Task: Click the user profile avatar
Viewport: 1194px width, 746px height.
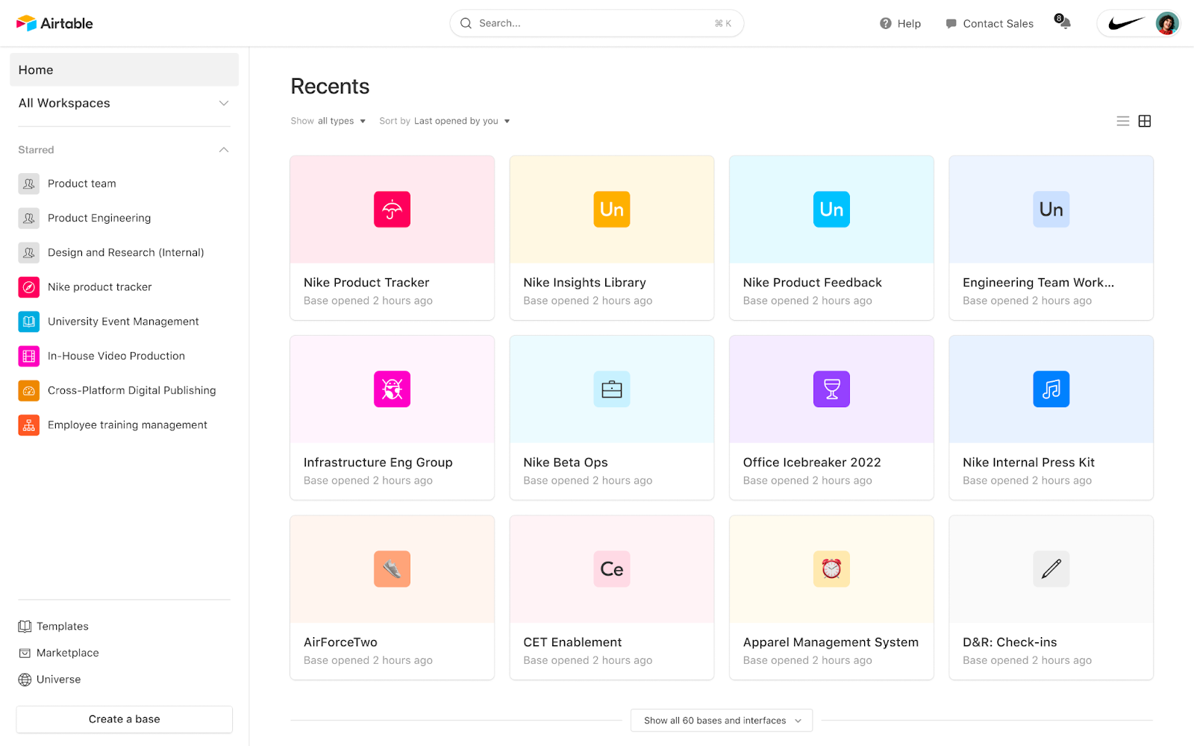Action: [1166, 23]
